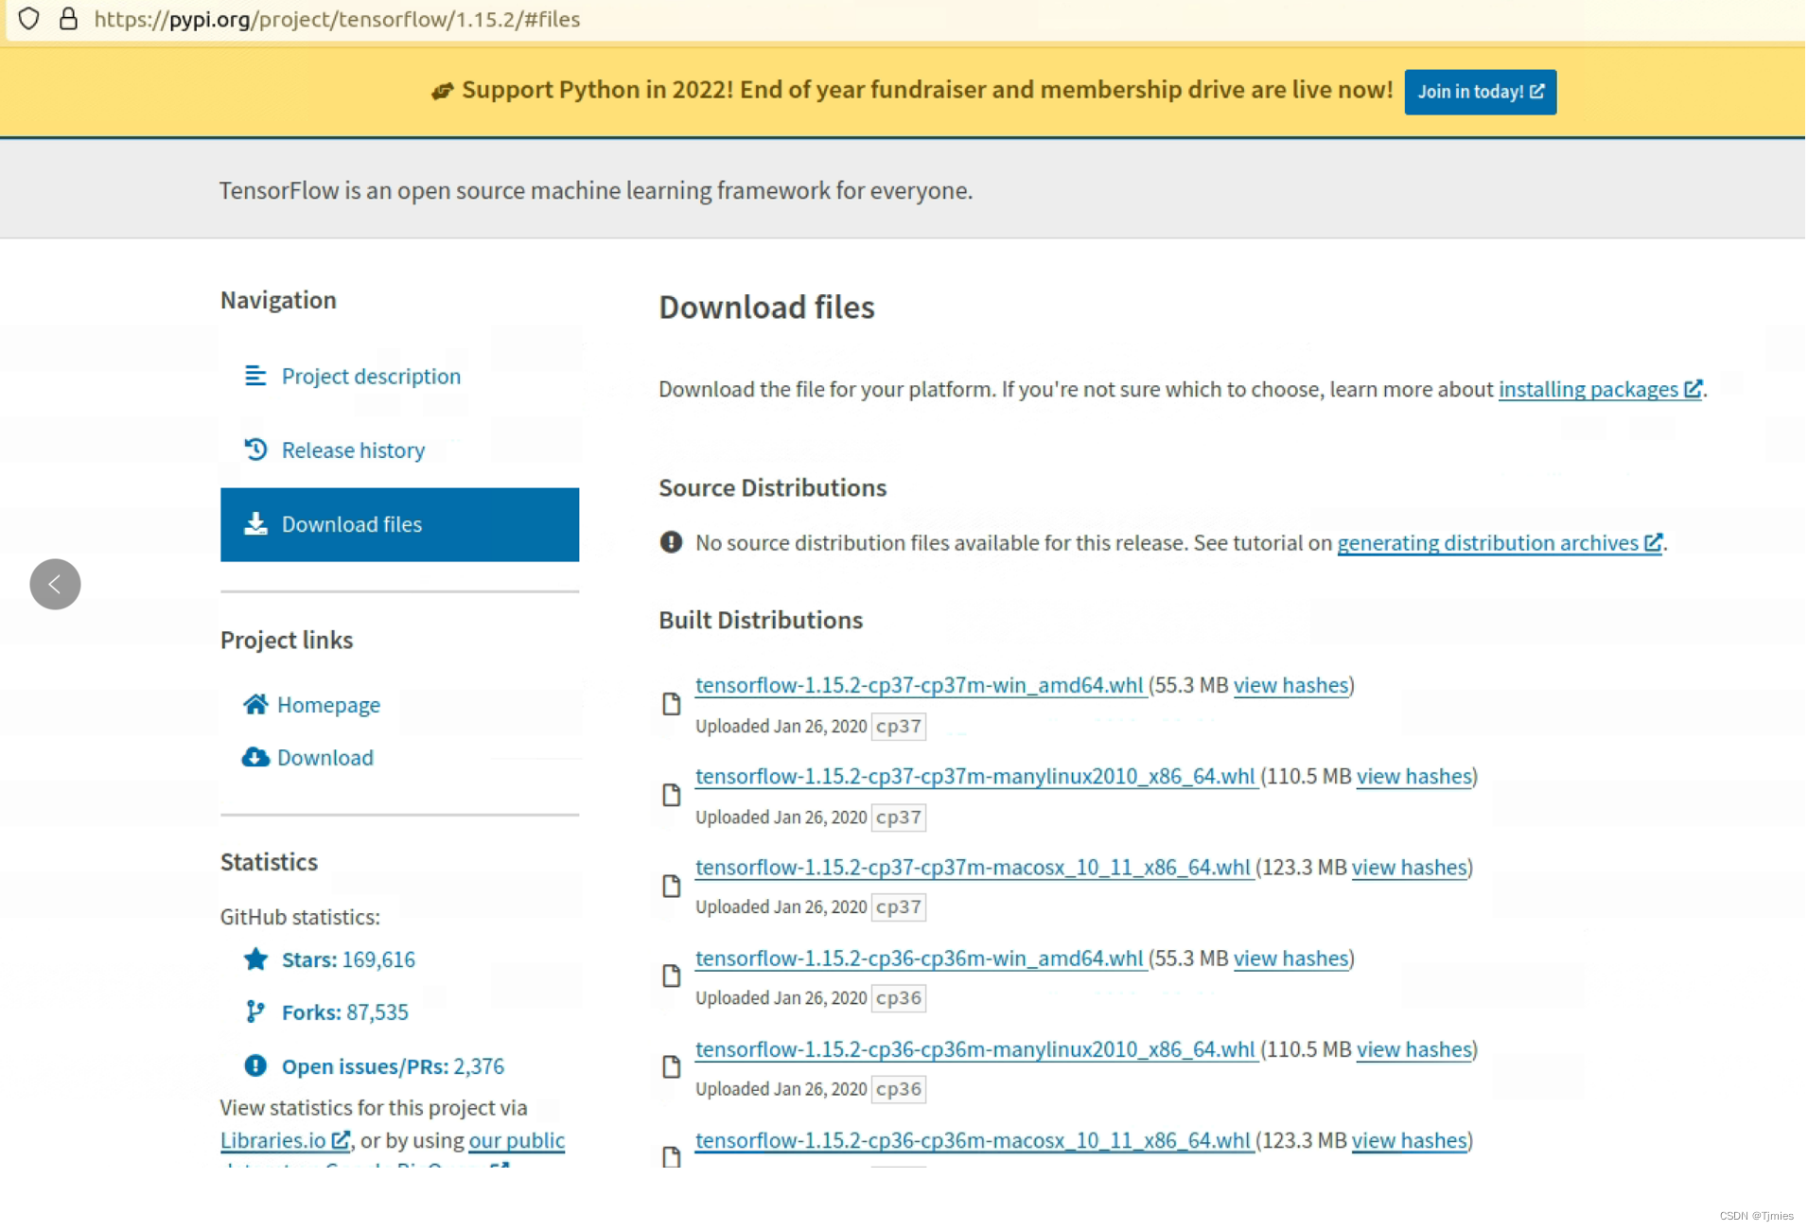
Task: Click file icon of cp37 macosx wheel
Action: point(673,888)
